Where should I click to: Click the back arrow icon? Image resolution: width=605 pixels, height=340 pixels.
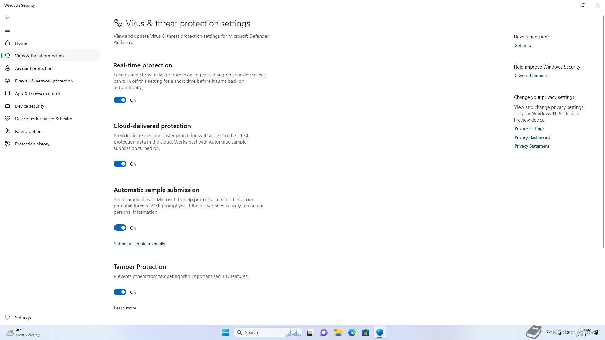click(x=8, y=18)
